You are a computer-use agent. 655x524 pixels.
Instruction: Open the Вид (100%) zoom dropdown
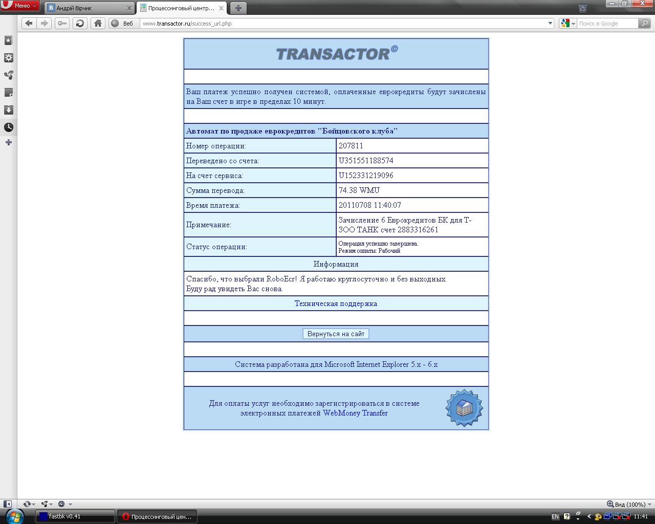(629, 504)
